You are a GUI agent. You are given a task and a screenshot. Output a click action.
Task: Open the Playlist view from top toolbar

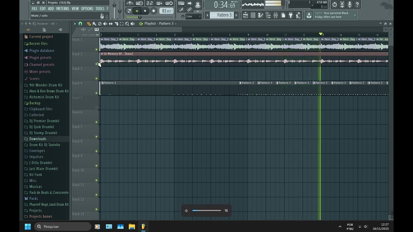pos(245,15)
